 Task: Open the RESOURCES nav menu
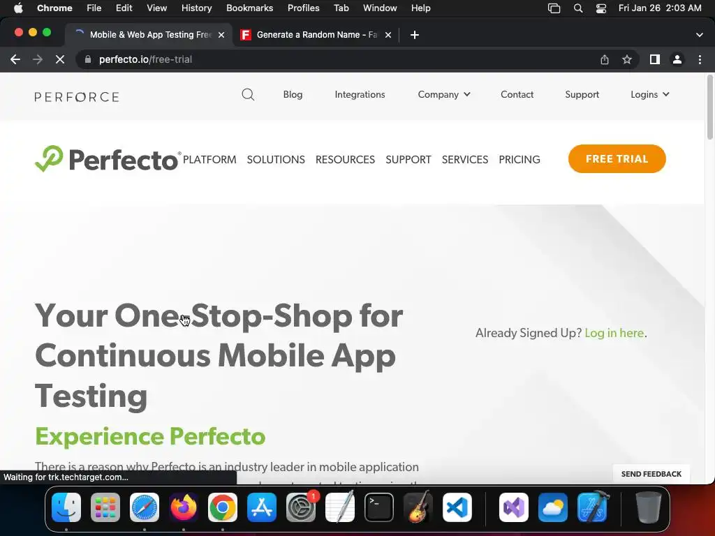point(345,160)
